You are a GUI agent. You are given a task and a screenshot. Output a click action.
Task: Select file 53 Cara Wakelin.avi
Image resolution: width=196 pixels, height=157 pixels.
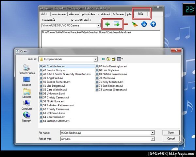[x=53, y=90]
